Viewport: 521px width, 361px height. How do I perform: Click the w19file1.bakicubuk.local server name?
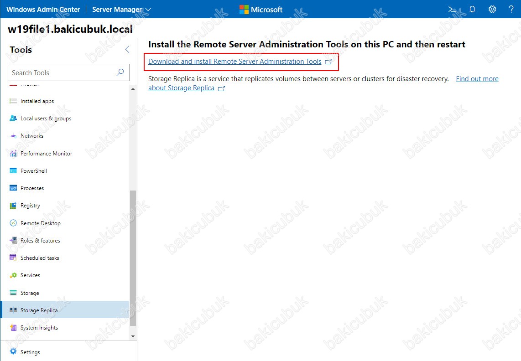[x=70, y=29]
